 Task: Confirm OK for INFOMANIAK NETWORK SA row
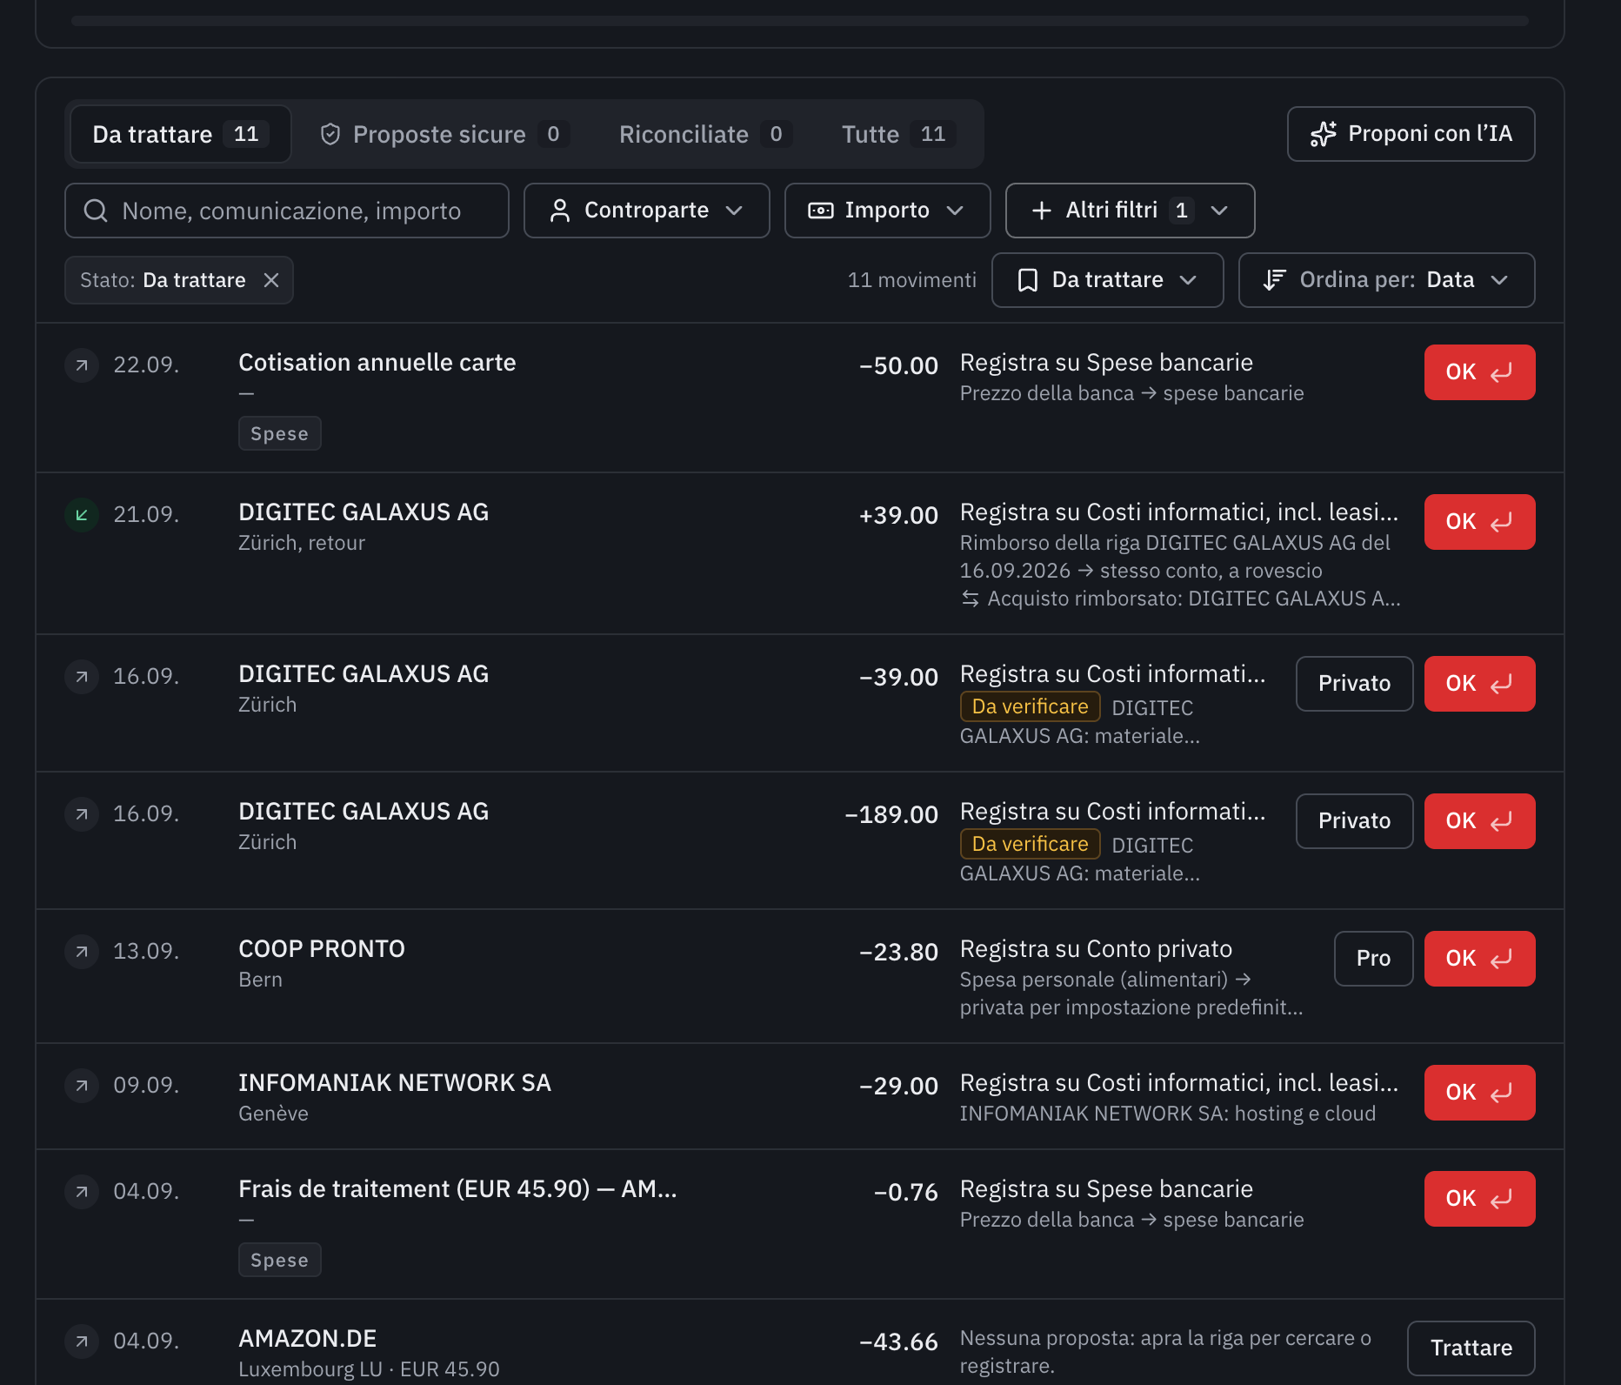pos(1480,1093)
